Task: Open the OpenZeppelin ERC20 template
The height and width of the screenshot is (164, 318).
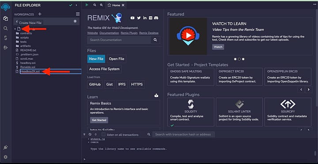Action: [288, 77]
